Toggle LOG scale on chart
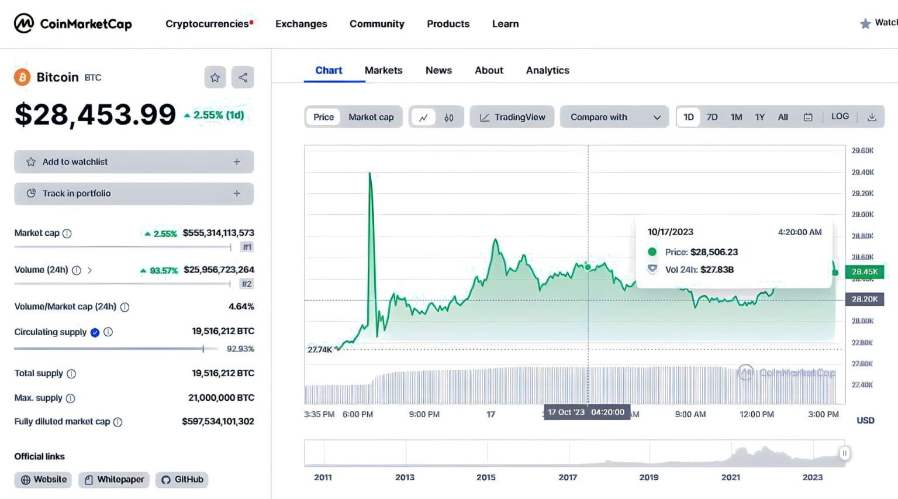Image resolution: width=898 pixels, height=499 pixels. 840,116
